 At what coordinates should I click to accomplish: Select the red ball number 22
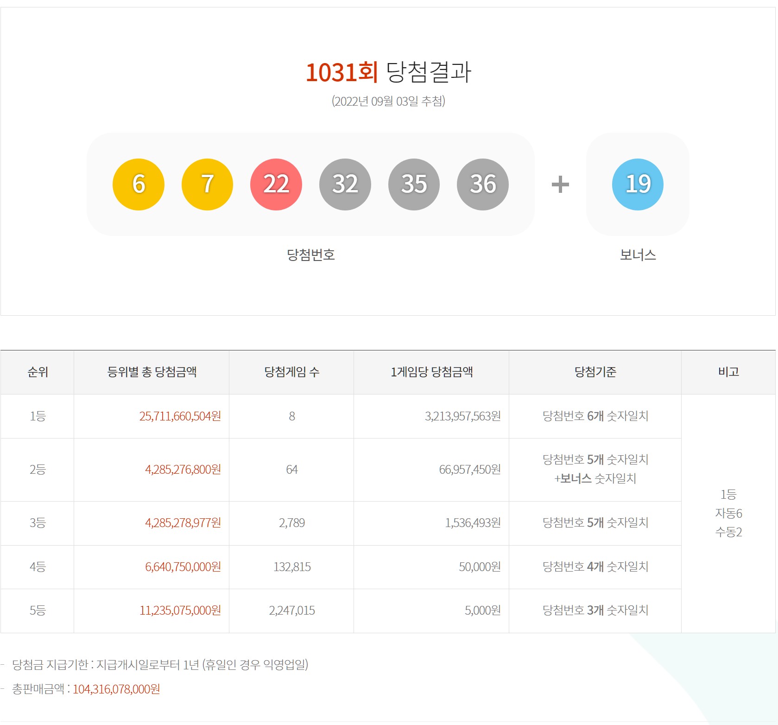276,184
